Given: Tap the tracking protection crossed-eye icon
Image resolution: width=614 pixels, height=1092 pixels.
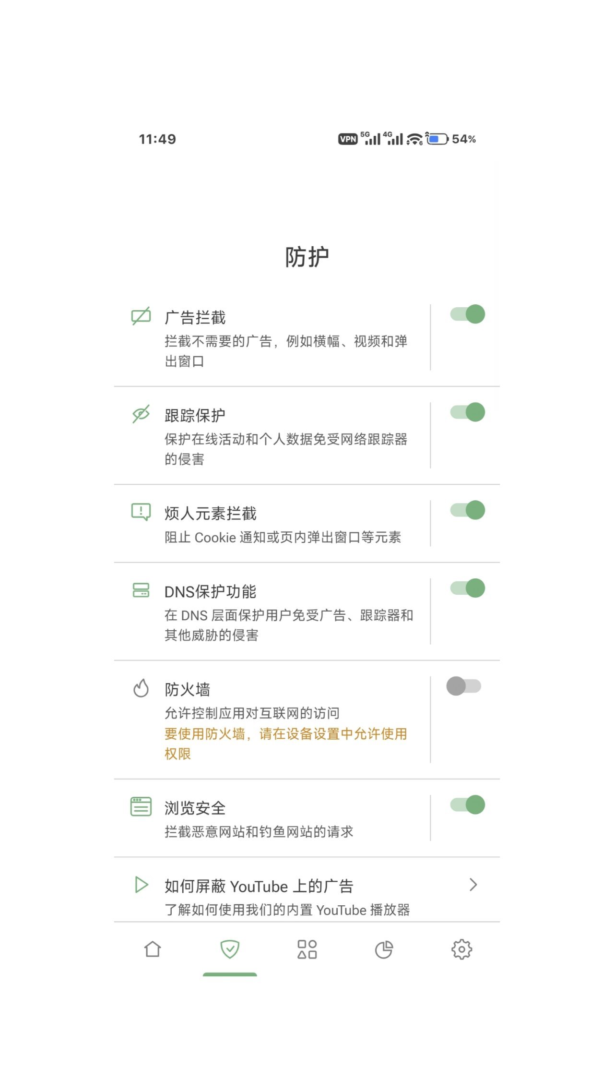Looking at the screenshot, I should [141, 414].
